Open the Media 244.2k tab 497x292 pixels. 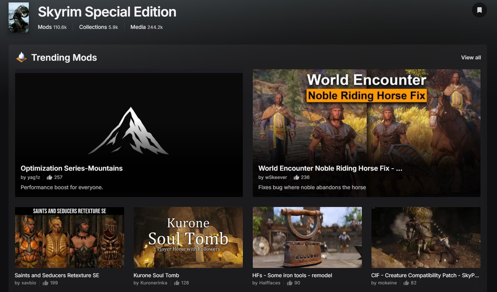click(146, 27)
